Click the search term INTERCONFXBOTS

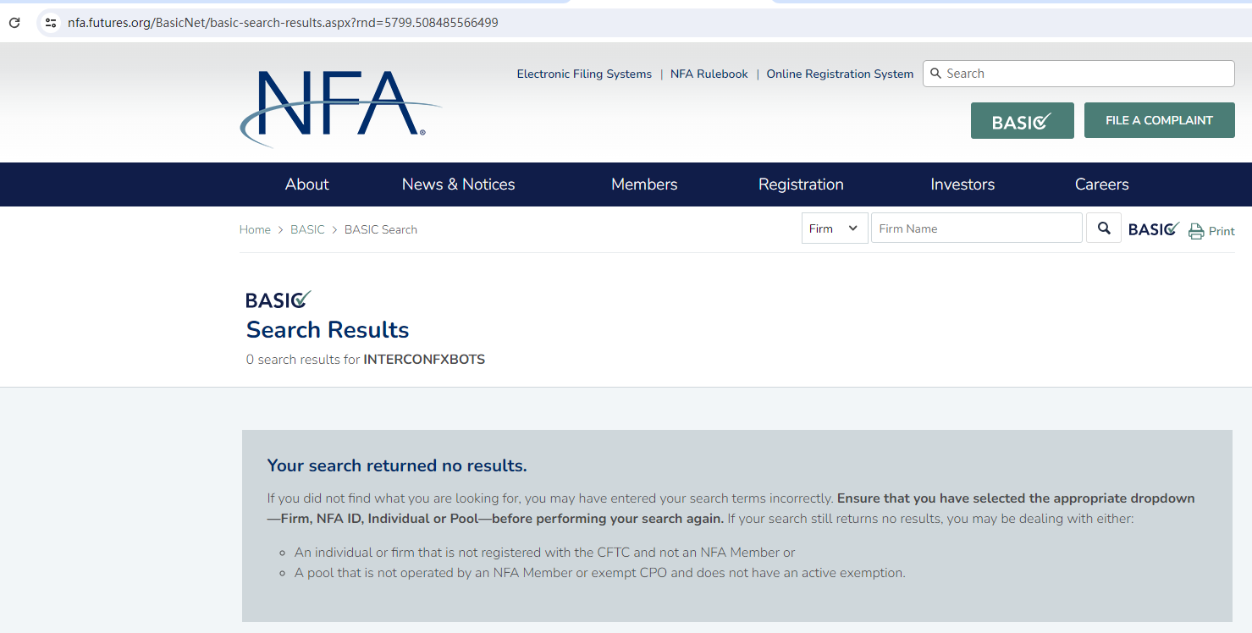tap(424, 360)
